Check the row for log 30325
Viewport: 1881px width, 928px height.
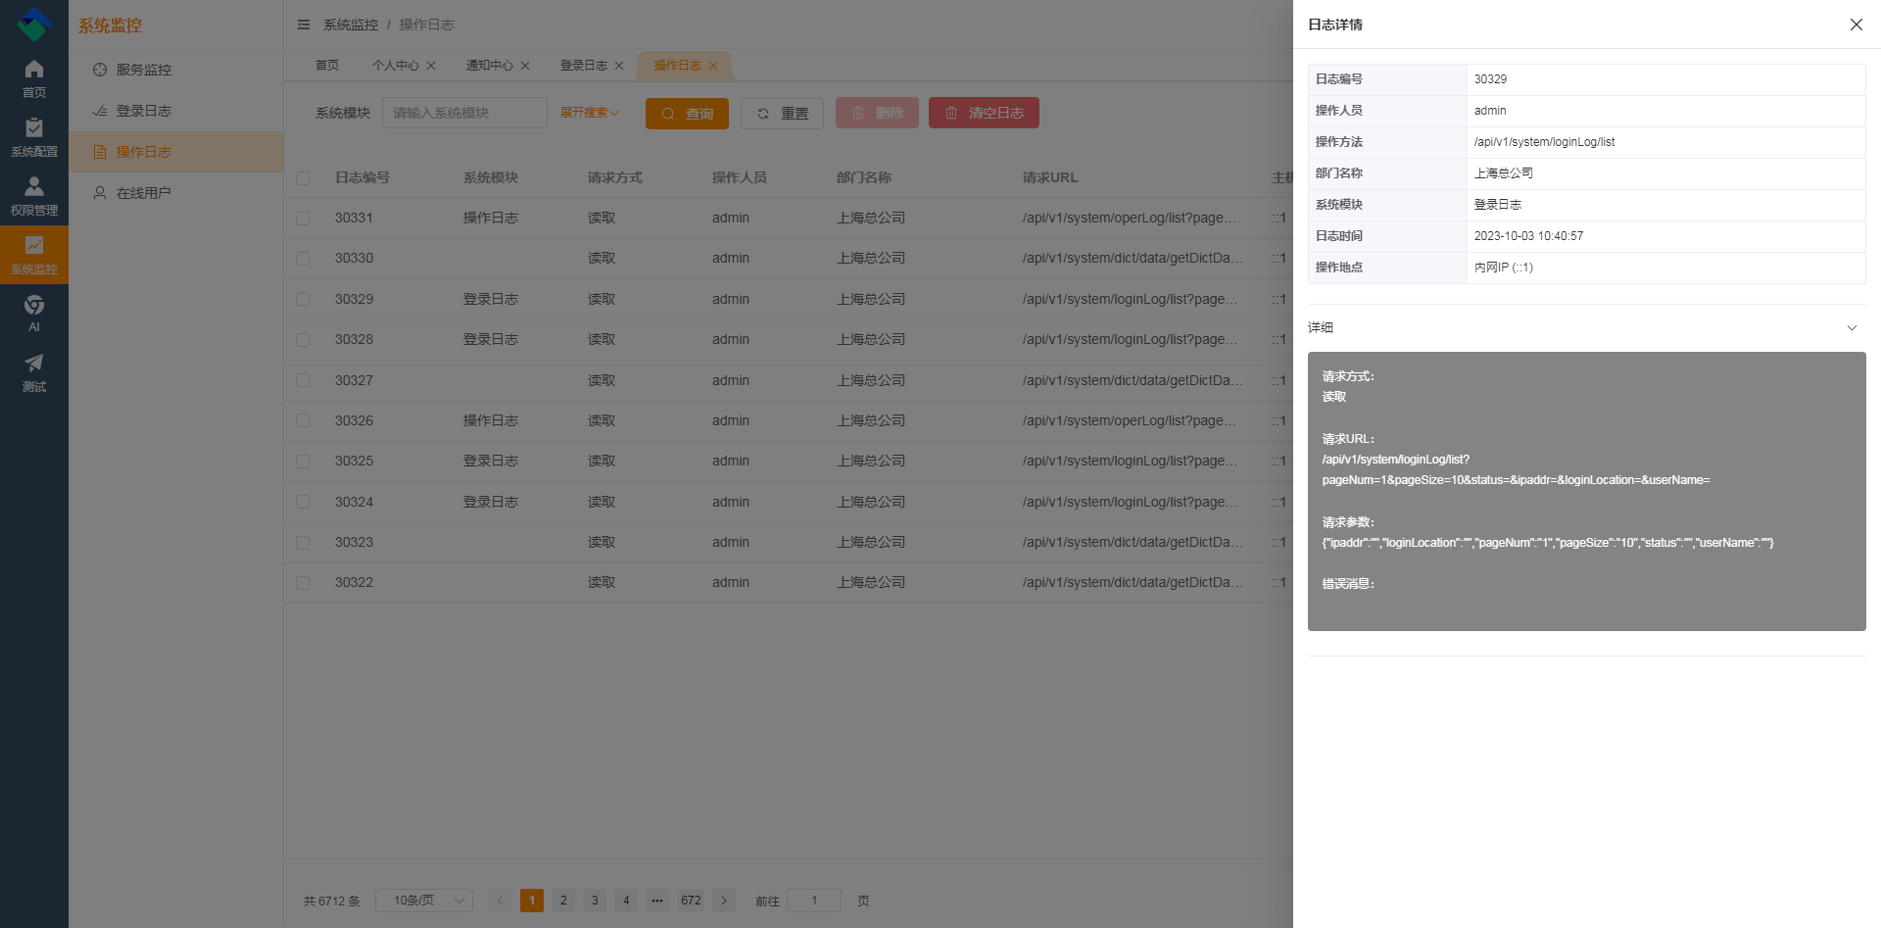[x=303, y=462]
